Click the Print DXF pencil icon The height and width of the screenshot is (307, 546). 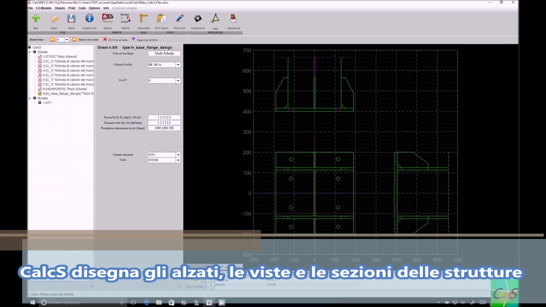coord(180,18)
